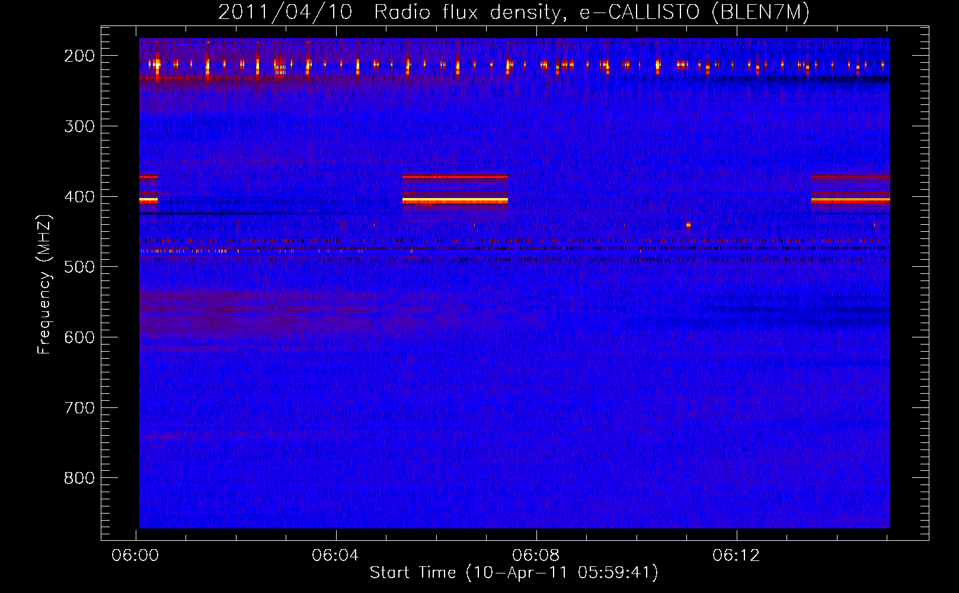This screenshot has height=593, width=959.
Task: Click the 'Start Time (10-Apr-11 05:59:41)' label
Action: click(514, 572)
